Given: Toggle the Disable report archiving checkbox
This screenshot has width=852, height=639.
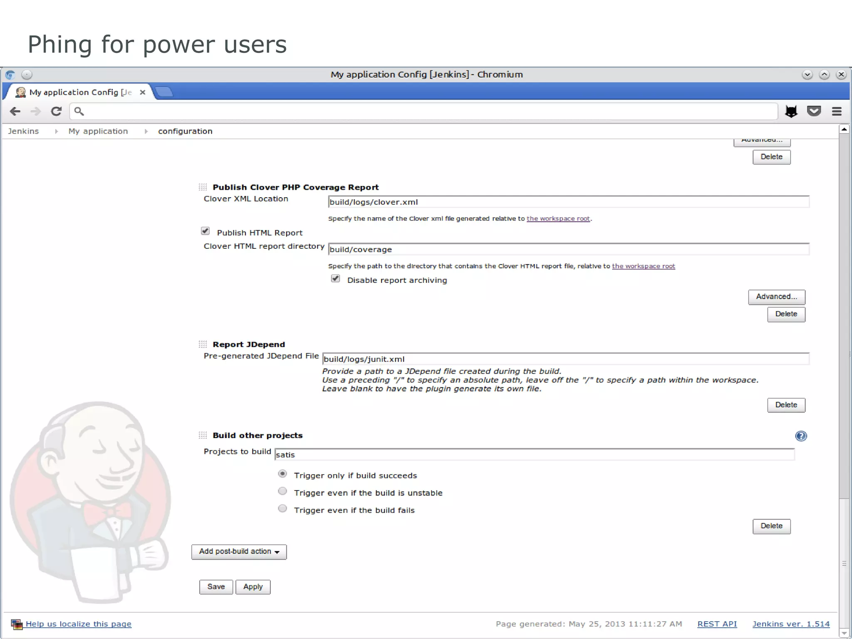Looking at the screenshot, I should (x=335, y=278).
